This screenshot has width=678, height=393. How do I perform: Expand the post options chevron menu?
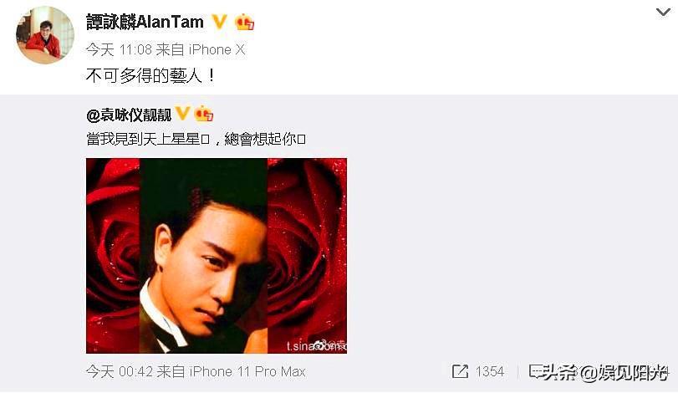click(x=663, y=12)
